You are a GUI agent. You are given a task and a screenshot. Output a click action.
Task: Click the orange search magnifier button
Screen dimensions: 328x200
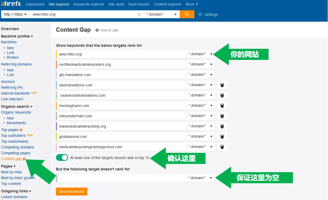pos(187,14)
